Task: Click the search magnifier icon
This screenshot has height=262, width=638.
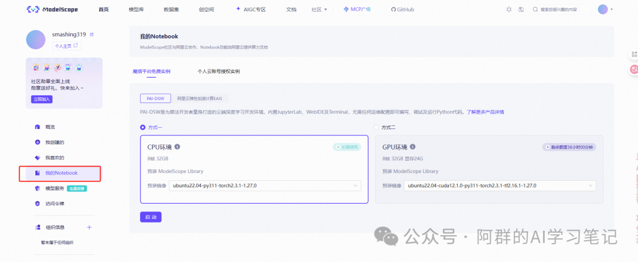Action: click(536, 9)
